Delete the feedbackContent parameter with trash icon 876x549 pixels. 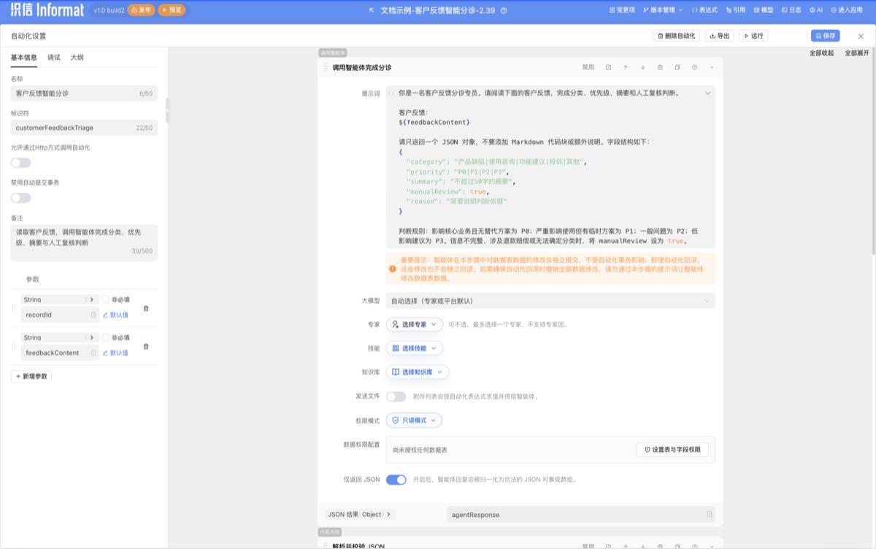146,346
